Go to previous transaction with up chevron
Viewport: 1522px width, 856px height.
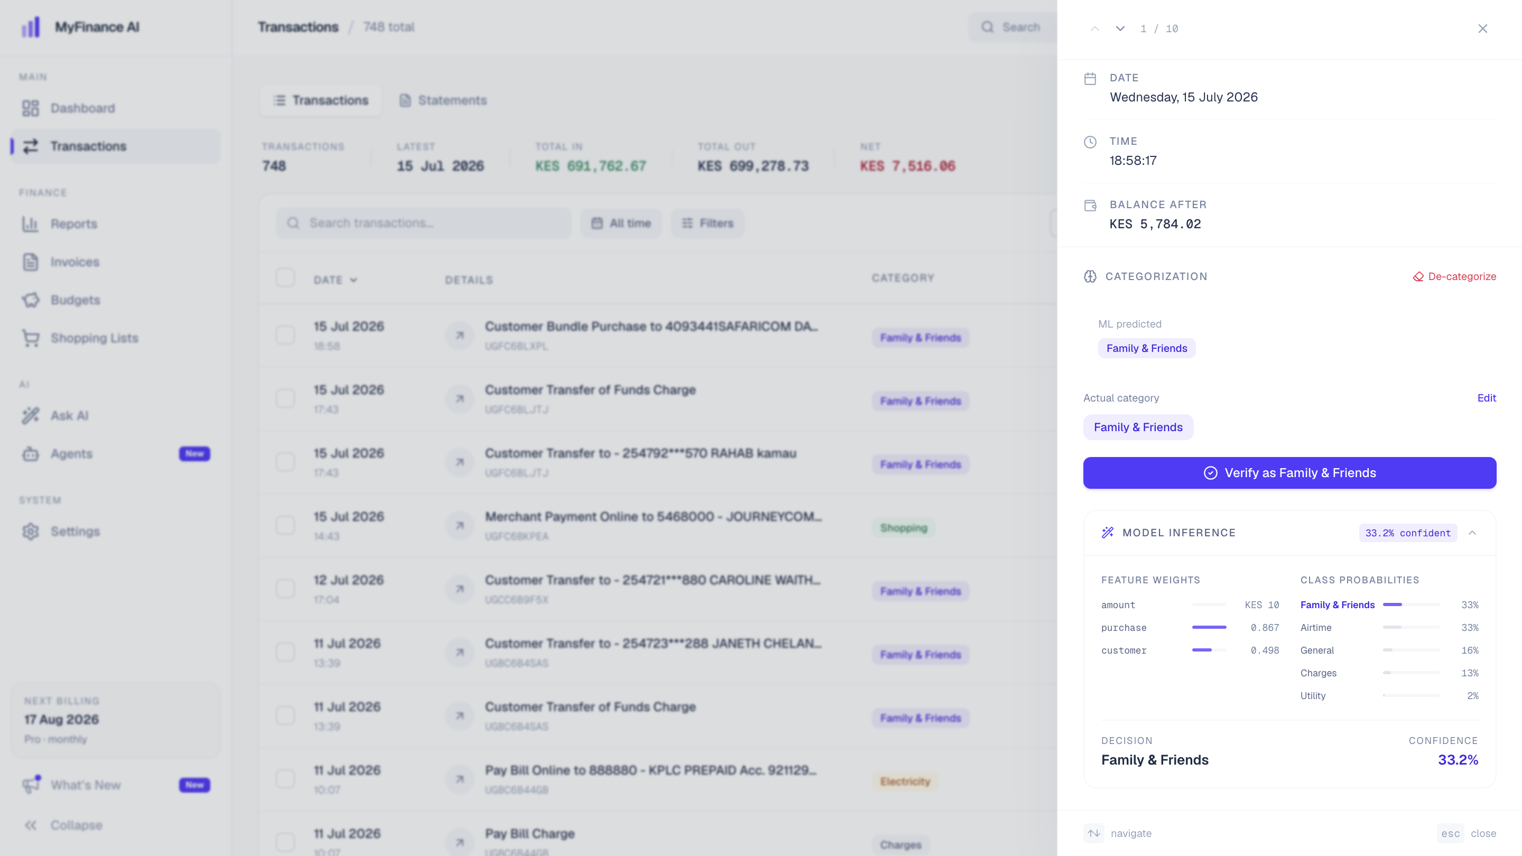[1095, 29]
